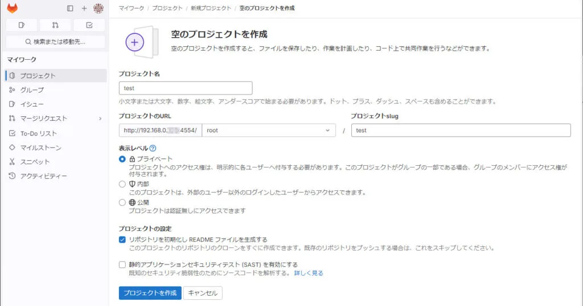Open the user avatar menu

tap(98, 9)
